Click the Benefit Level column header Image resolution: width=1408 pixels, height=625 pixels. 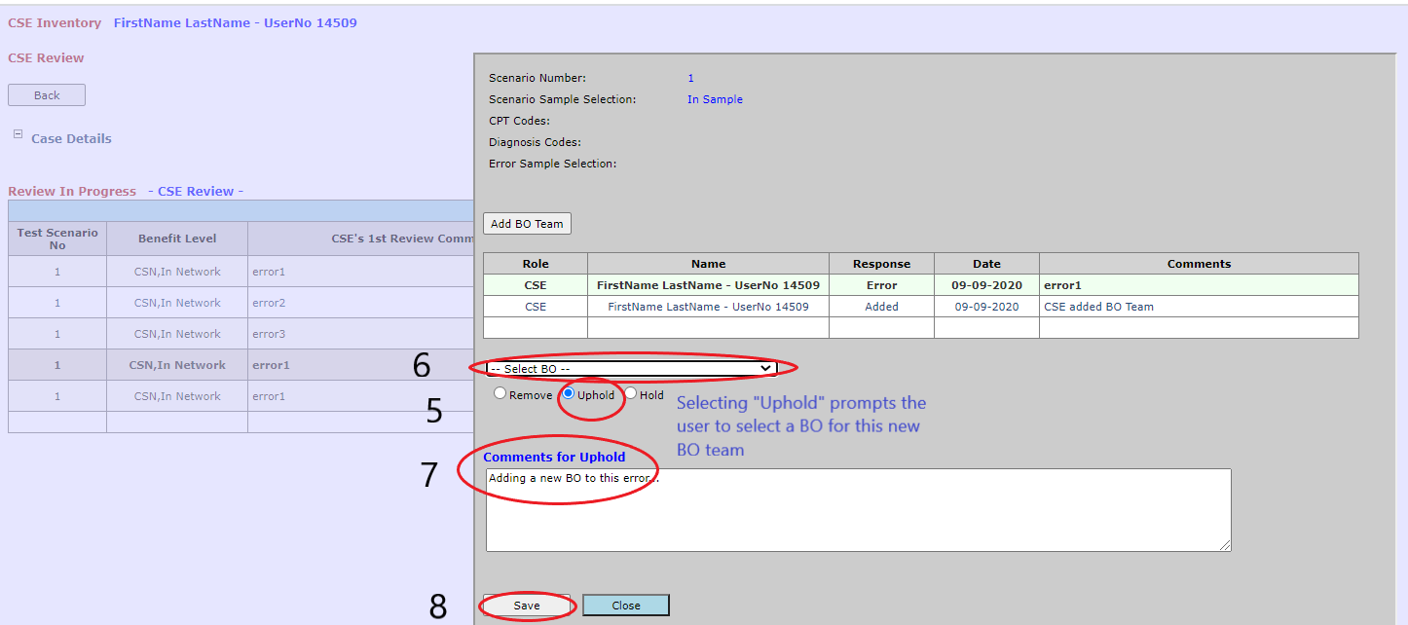click(177, 239)
